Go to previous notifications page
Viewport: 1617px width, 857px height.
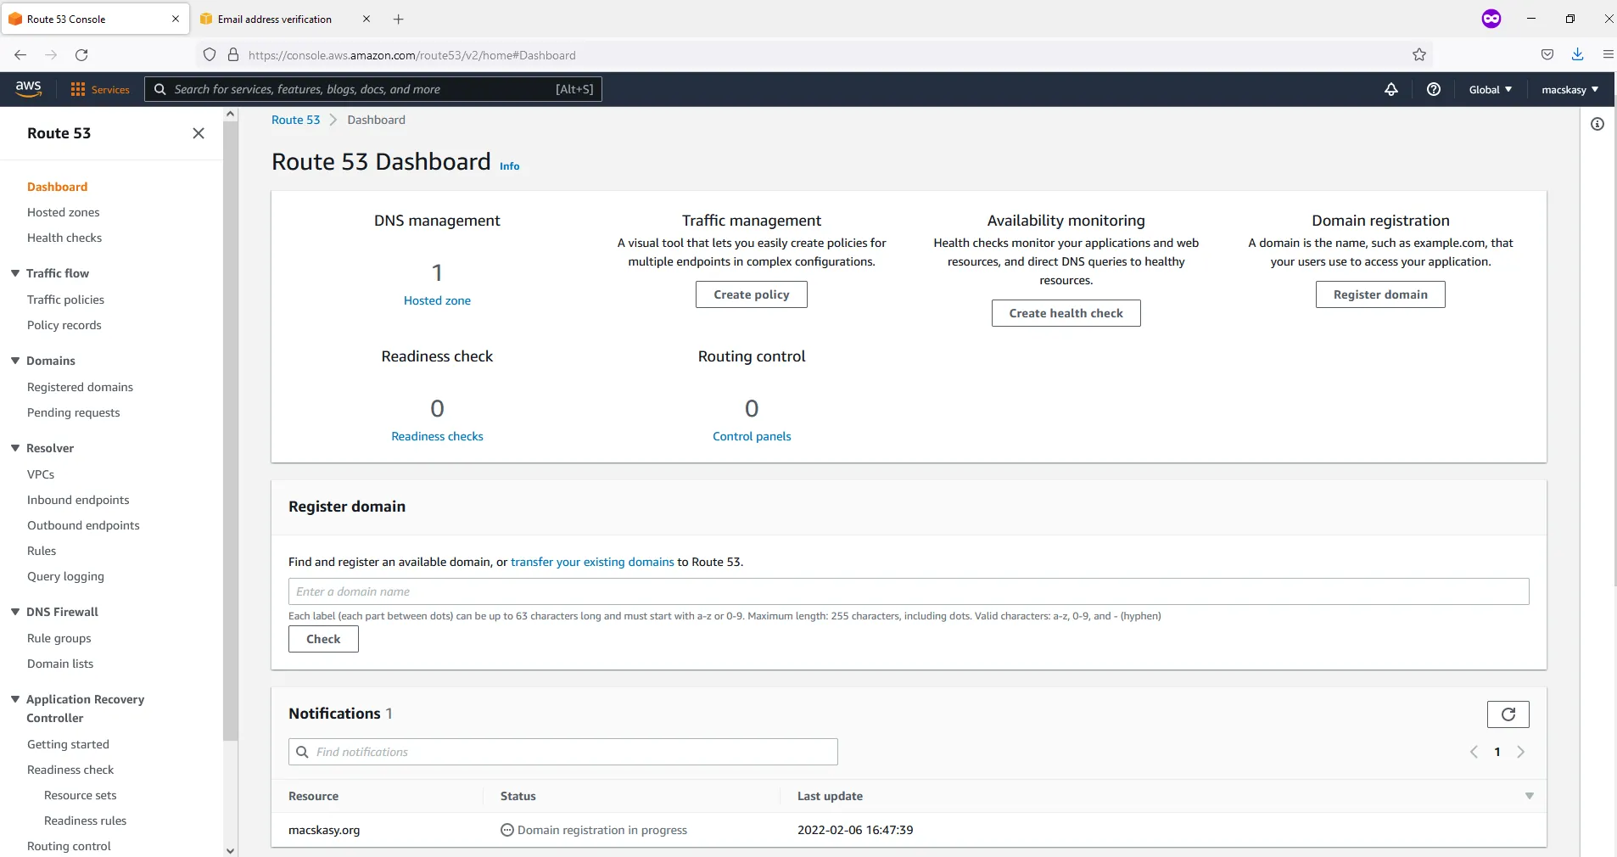[1474, 752]
